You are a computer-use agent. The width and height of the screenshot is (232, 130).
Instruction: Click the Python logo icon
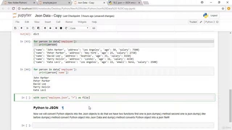click(x=206, y=16)
